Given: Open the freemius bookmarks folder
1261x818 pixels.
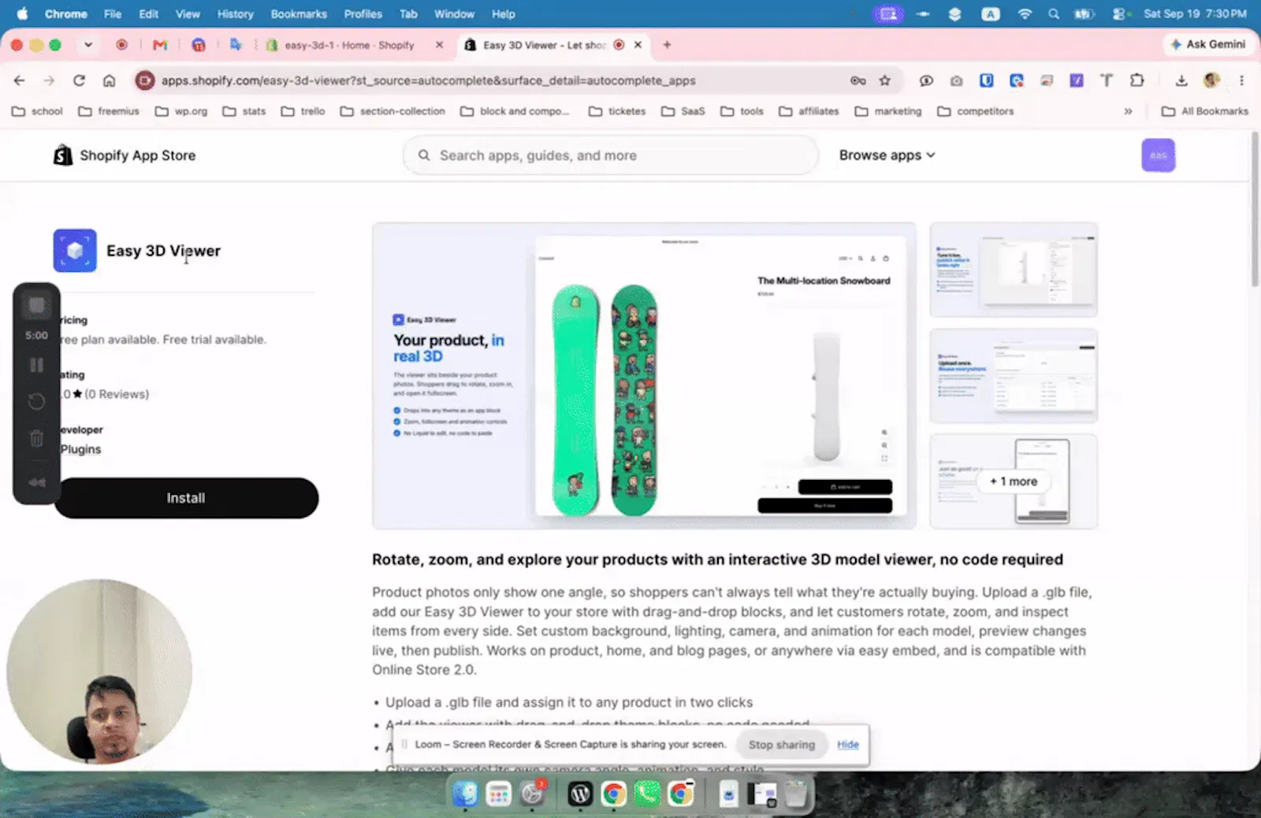Looking at the screenshot, I should pos(109,111).
